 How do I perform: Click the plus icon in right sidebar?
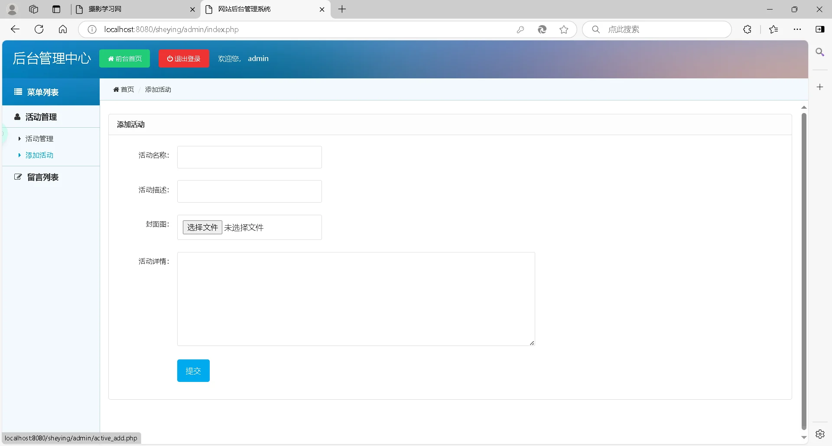820,87
